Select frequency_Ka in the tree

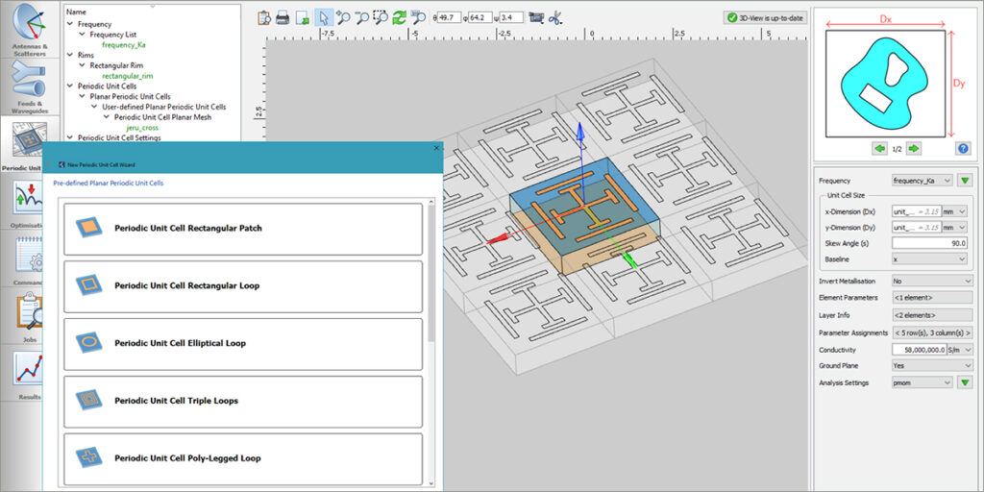[128, 44]
